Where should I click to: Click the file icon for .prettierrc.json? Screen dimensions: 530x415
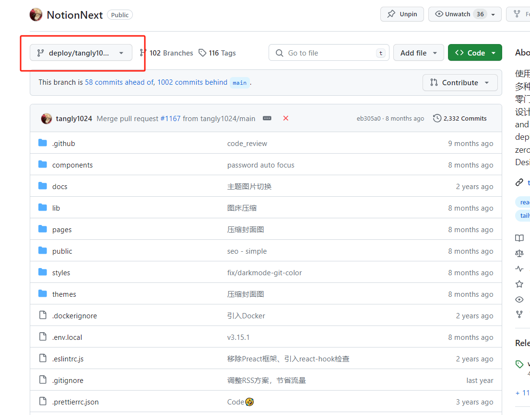(x=43, y=402)
